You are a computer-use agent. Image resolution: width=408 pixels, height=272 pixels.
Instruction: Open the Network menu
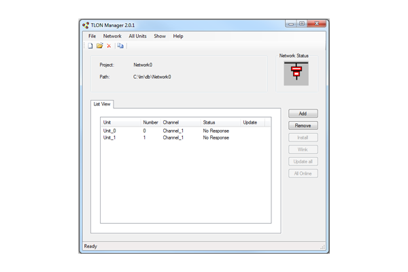112,36
